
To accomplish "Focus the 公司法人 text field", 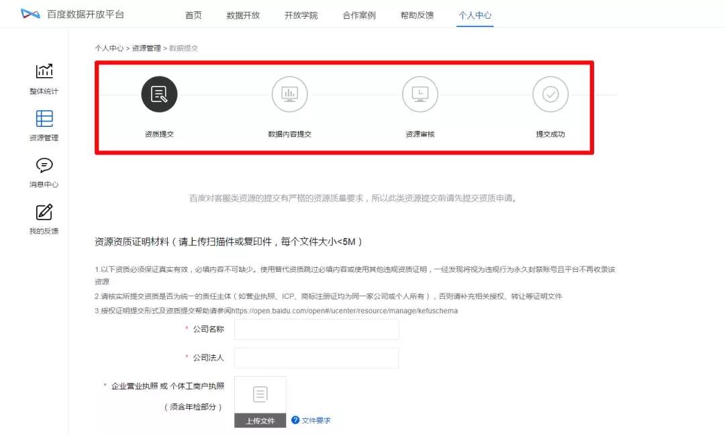I will pos(316,358).
